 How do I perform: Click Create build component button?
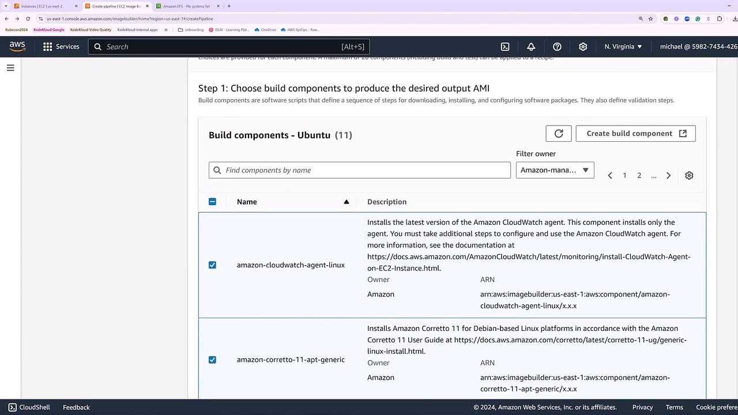click(635, 133)
